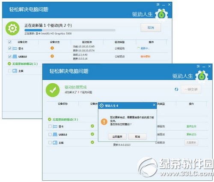Collapse the 无需更新的驱动(3) section
Viewport: 214px width, 182px height.
pos(63,119)
